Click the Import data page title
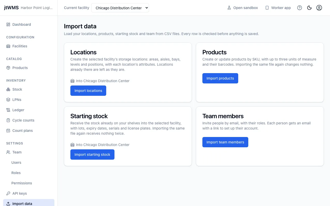Viewport: 330px width, 206px height. [80, 26]
